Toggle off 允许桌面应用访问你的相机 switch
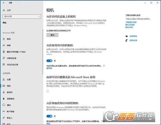 coord(49,116)
